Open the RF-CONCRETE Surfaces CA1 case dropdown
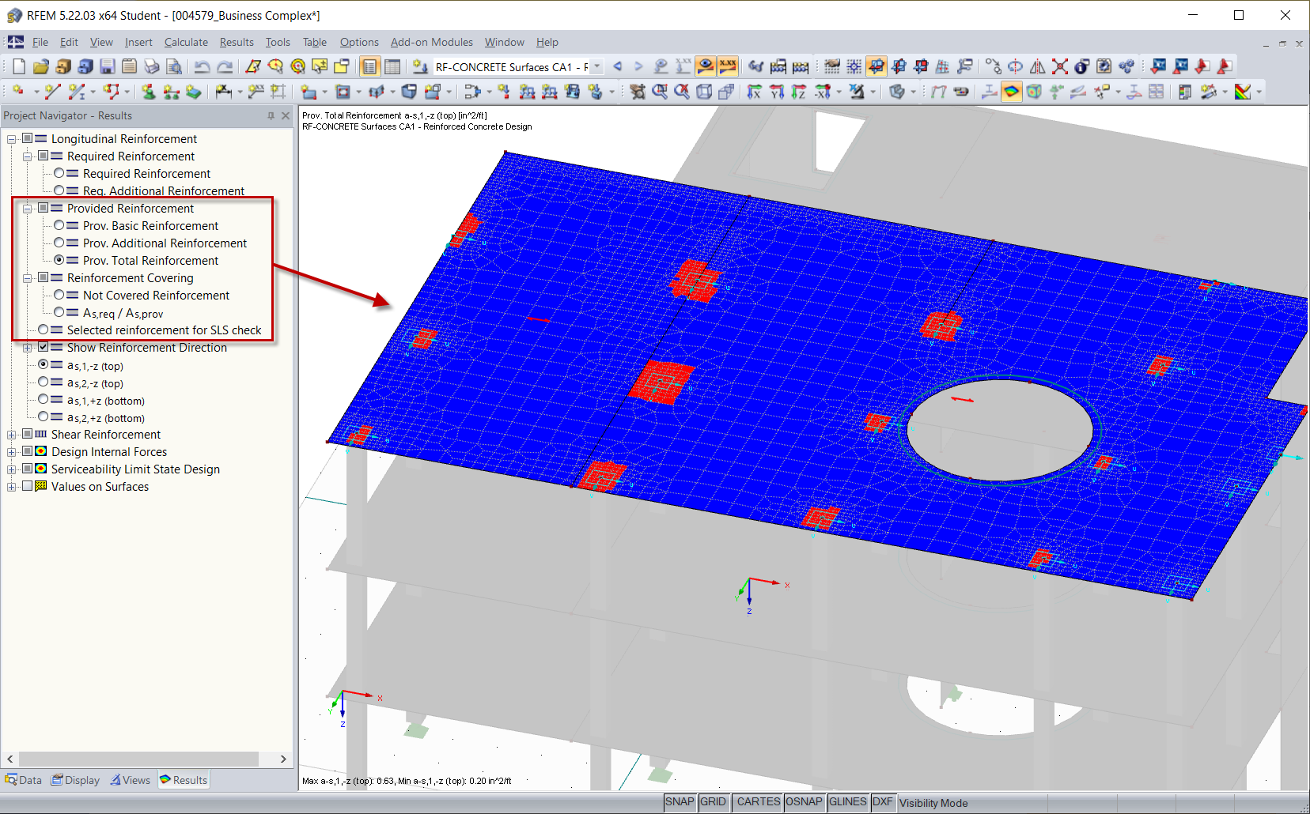Image resolution: width=1310 pixels, height=814 pixels. [596, 66]
